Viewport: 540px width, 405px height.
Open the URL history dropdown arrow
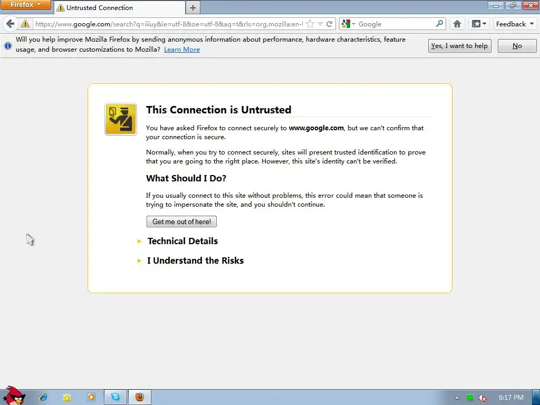click(x=320, y=24)
